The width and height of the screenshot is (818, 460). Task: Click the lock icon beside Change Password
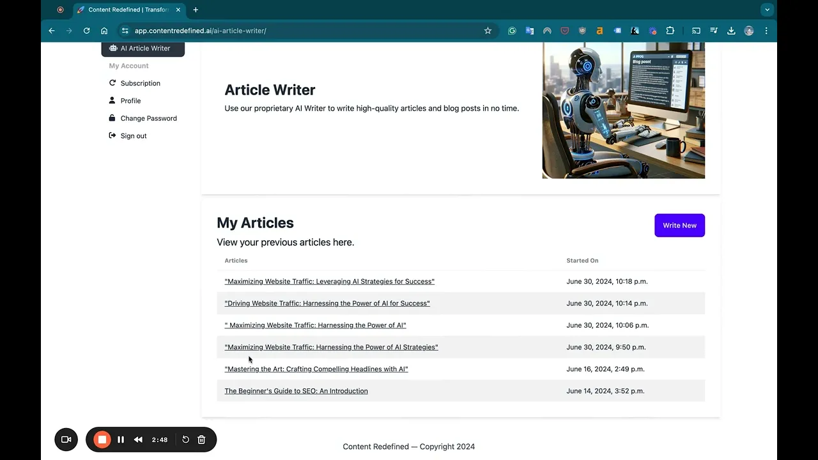coord(112,118)
